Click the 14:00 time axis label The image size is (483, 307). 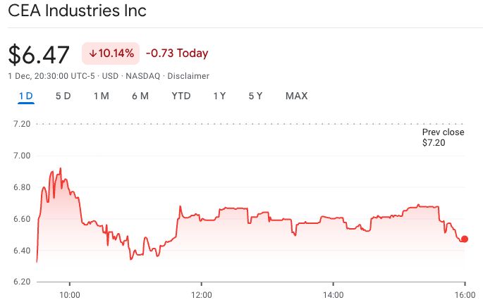click(333, 294)
